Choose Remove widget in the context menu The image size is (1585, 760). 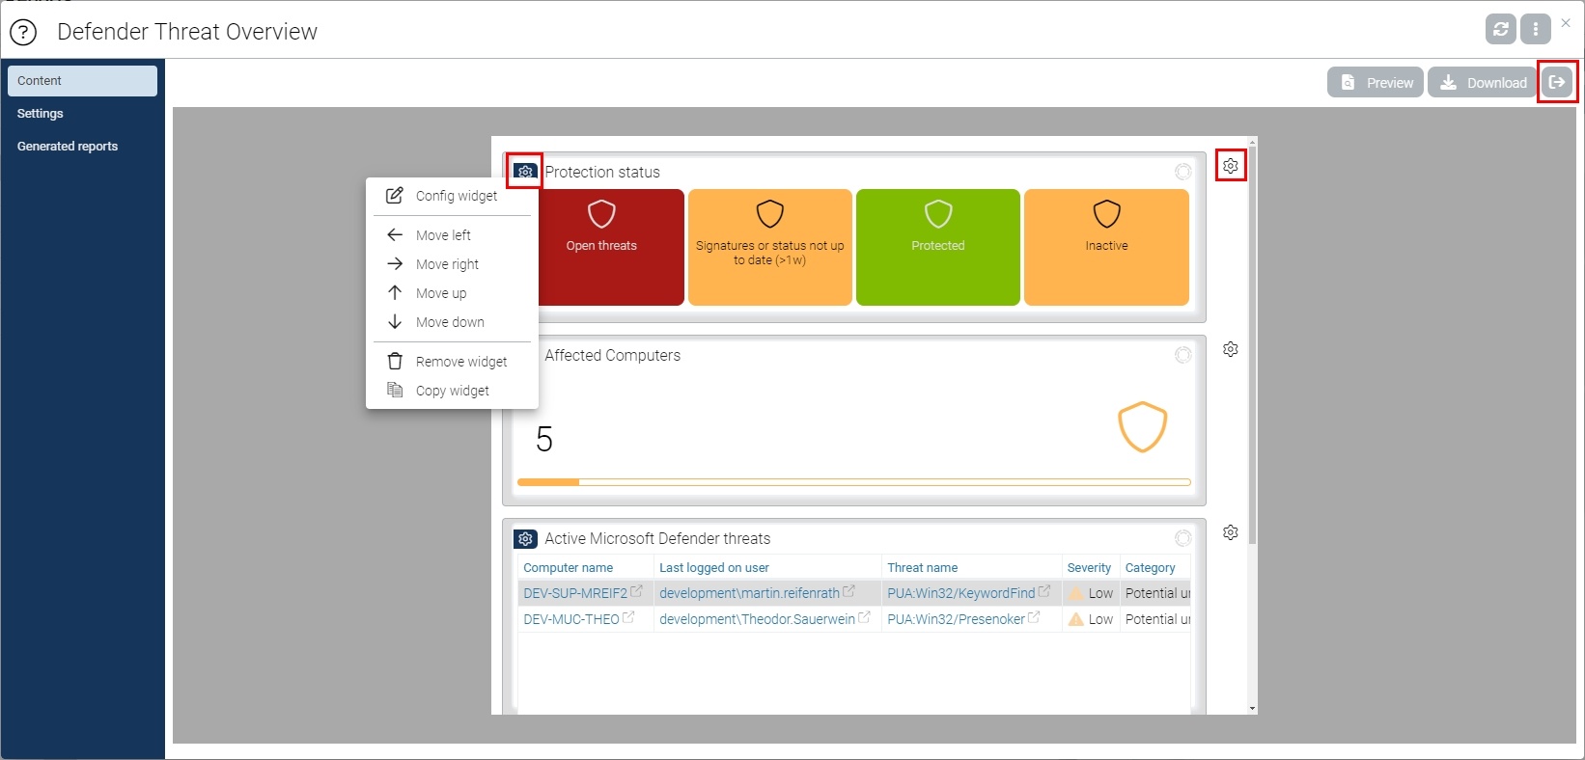point(452,362)
